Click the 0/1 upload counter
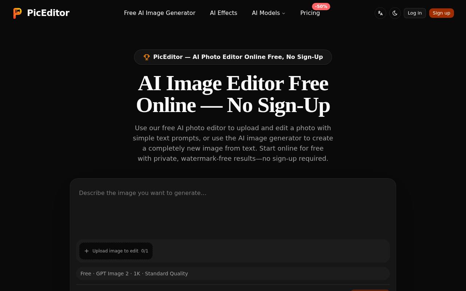 click(145, 251)
